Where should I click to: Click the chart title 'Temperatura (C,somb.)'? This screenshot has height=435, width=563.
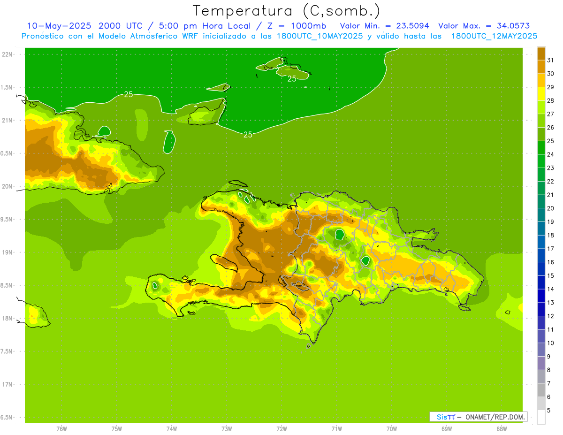[286, 11]
